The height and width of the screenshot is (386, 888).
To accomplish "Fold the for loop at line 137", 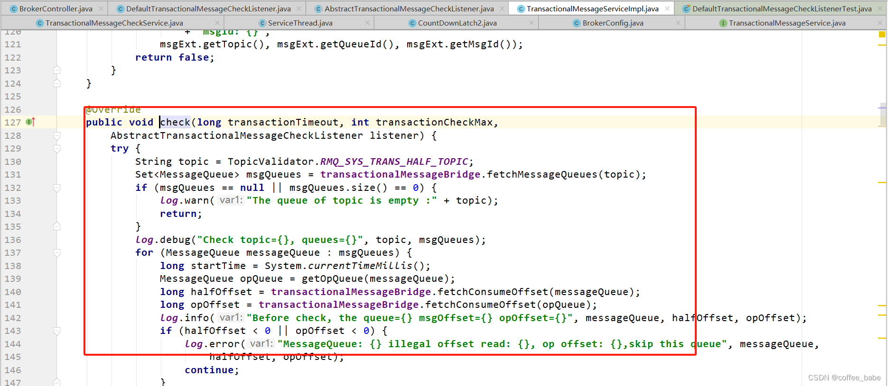I will click(57, 253).
